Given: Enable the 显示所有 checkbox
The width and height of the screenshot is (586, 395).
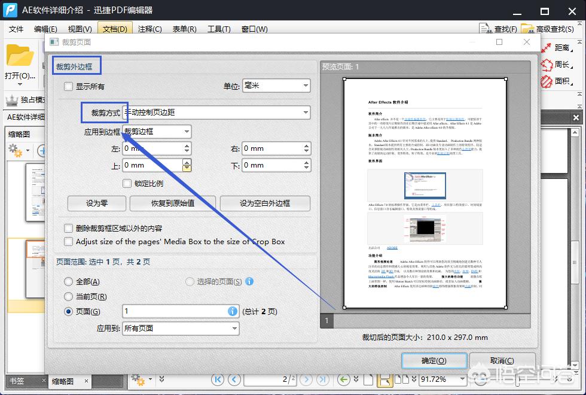Looking at the screenshot, I should click(x=69, y=86).
